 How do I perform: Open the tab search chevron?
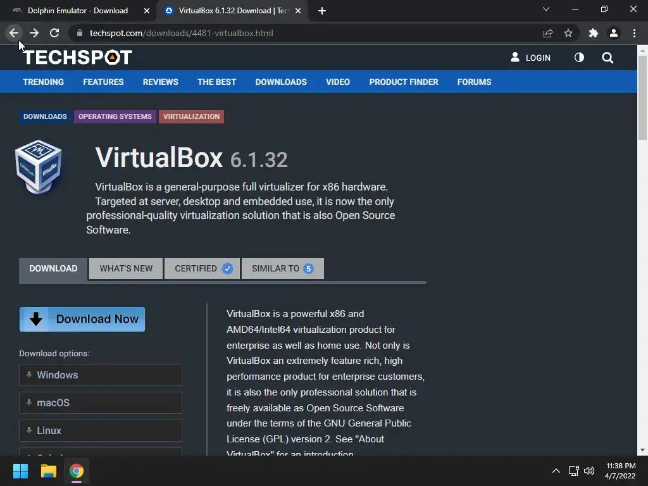546,9
